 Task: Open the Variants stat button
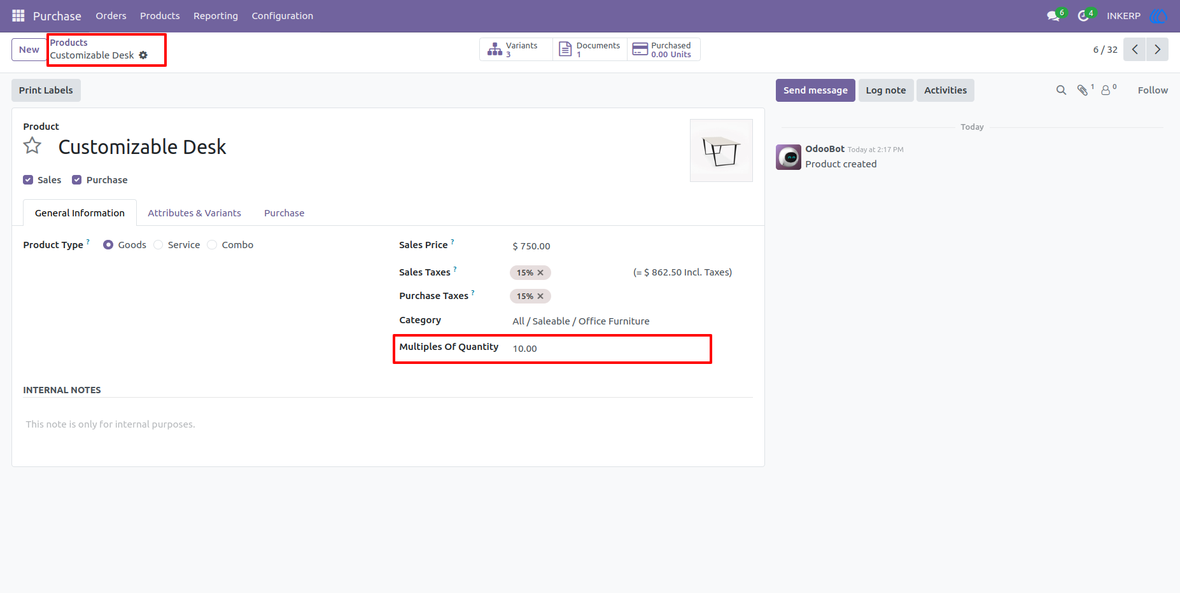point(516,50)
